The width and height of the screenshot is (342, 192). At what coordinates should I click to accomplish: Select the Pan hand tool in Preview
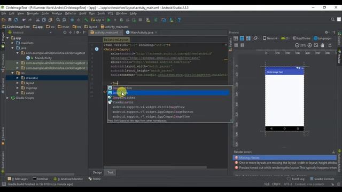322,45
